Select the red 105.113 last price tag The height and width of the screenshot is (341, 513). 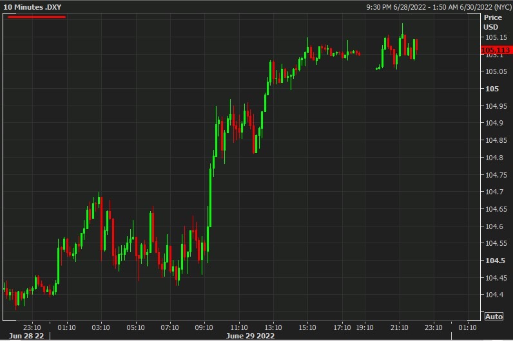pyautogui.click(x=496, y=50)
